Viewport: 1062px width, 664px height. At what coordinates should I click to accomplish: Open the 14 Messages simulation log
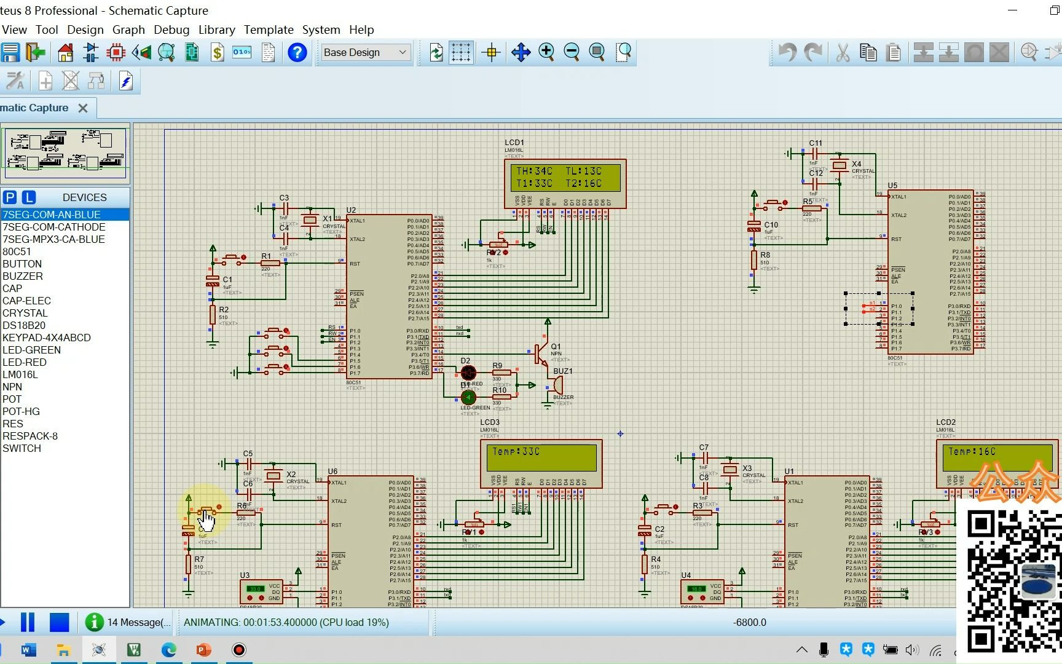[128, 622]
